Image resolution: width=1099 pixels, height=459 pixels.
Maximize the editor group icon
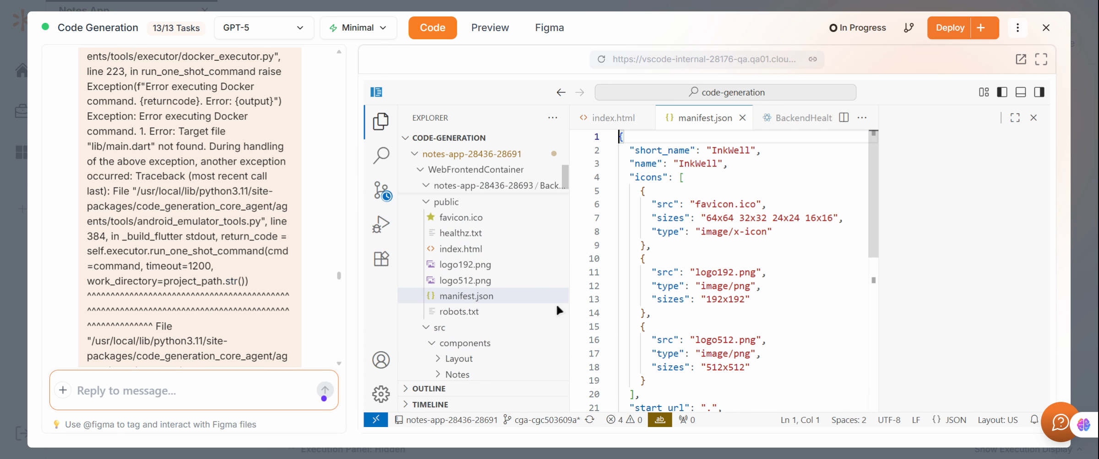coord(1015,117)
